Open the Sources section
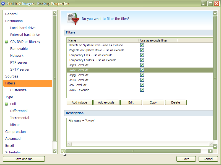The width and height of the screenshot is (221, 165). point(12,76)
